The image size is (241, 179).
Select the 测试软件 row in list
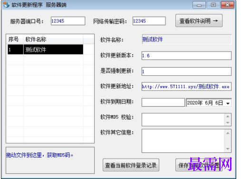(45, 50)
